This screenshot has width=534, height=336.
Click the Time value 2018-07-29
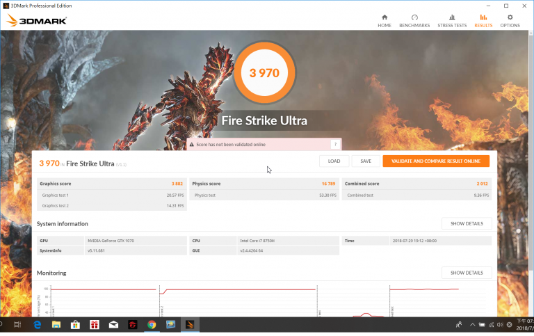point(414,241)
